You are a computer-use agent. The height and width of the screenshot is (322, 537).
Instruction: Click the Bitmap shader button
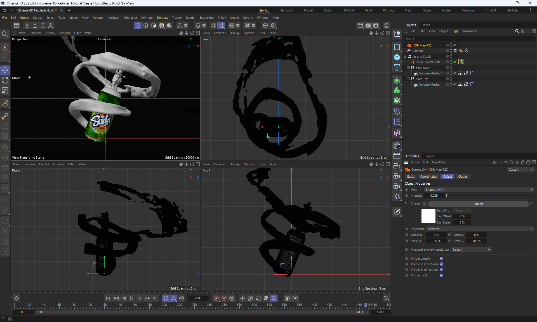click(x=478, y=204)
